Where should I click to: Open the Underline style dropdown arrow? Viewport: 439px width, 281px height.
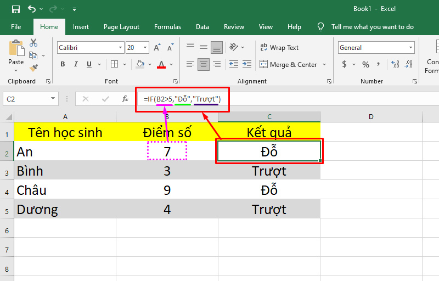99,65
